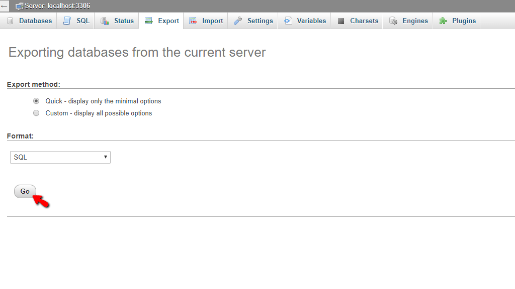
Task: Click the server icon beside localhost:3306
Action: (20, 6)
